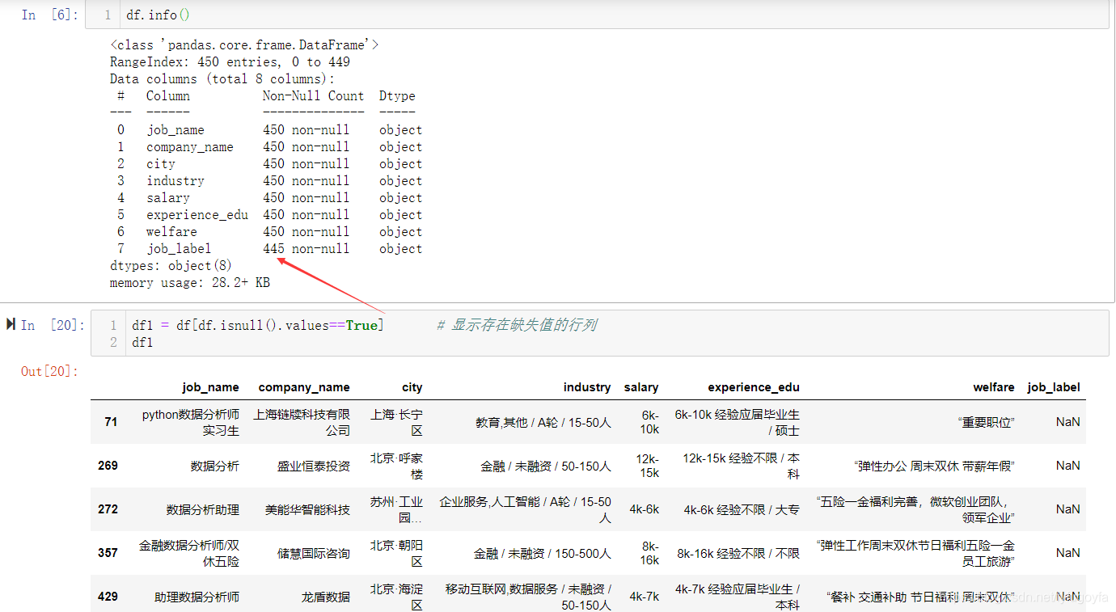Click the salary column header

click(641, 387)
